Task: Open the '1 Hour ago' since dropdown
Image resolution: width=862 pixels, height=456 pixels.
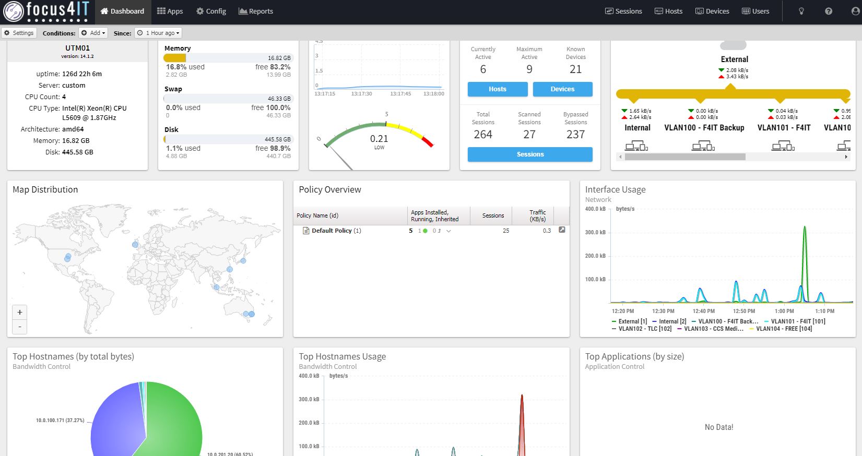Action: point(158,33)
